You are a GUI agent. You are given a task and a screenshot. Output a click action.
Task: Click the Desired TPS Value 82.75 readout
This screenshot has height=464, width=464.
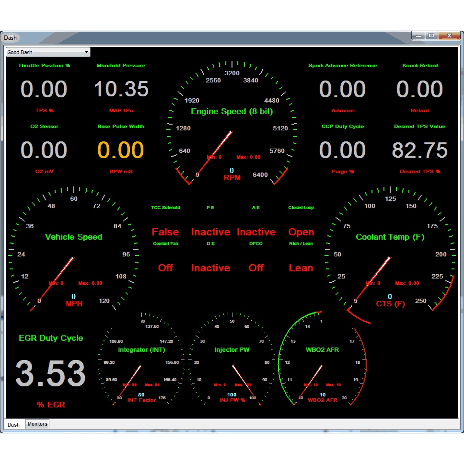click(x=420, y=150)
